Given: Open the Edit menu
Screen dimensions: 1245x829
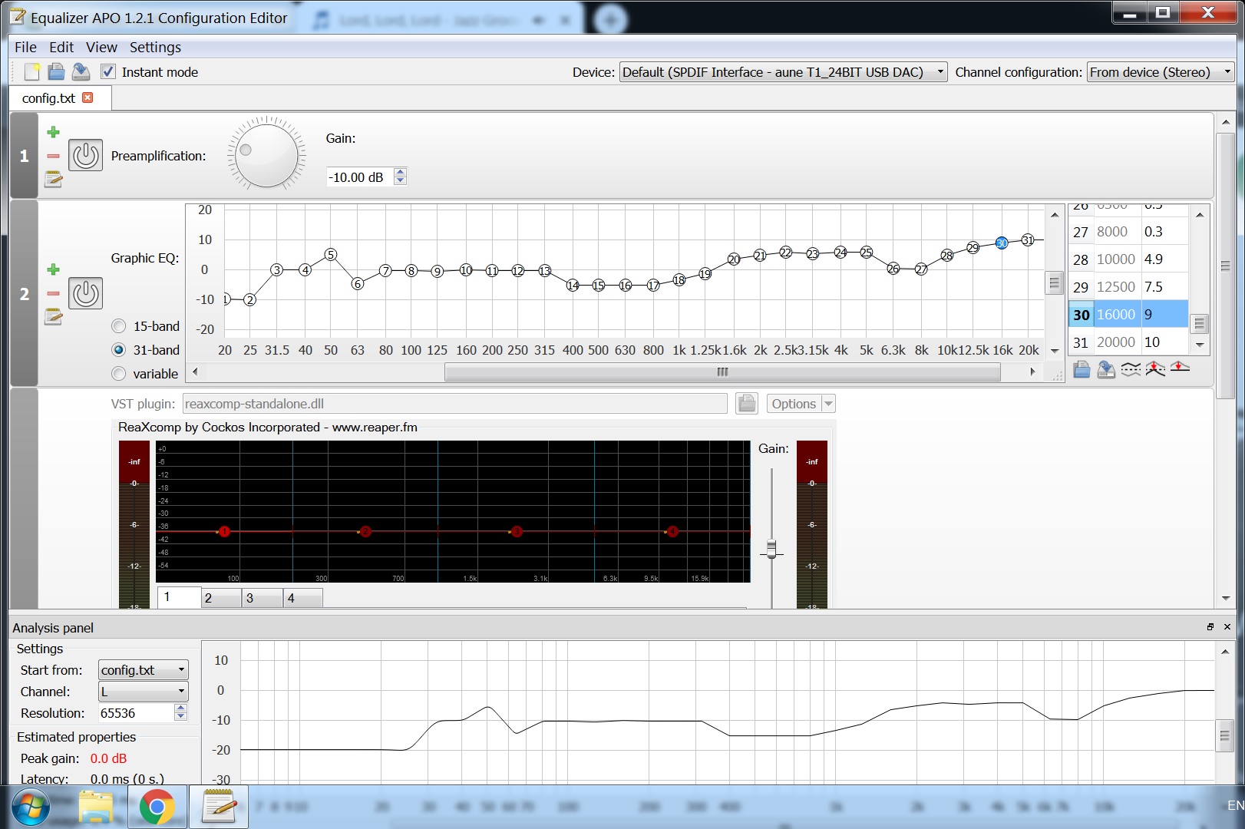Looking at the screenshot, I should [x=61, y=47].
